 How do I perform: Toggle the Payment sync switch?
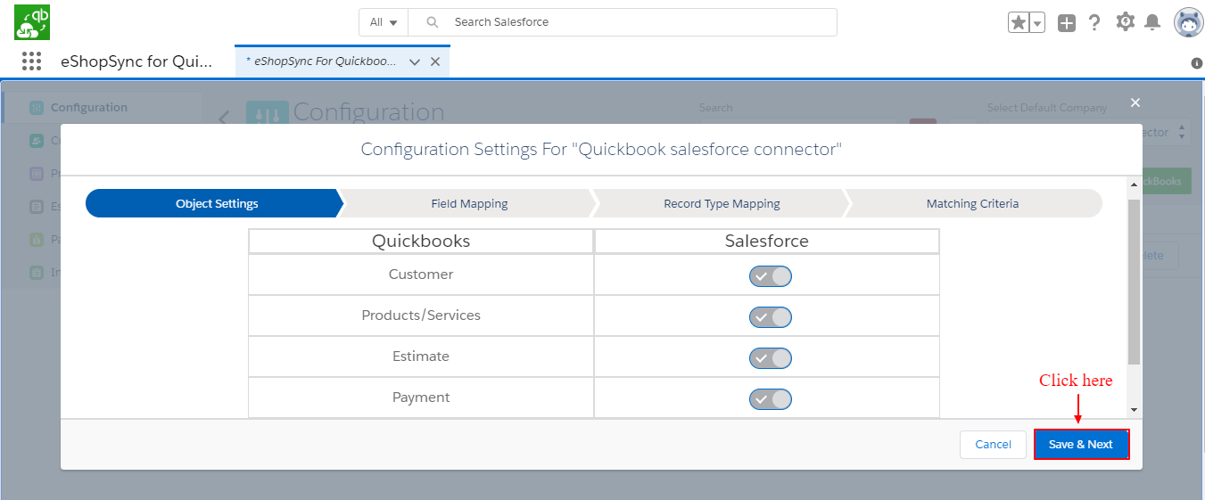770,399
